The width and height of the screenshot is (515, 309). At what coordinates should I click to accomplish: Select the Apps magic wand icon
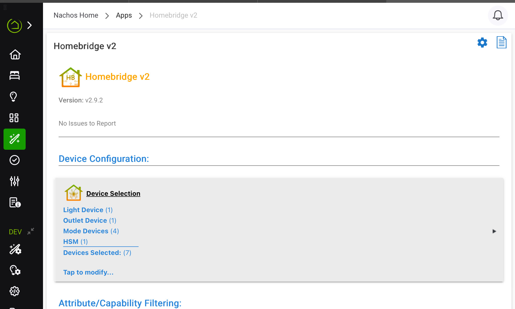(15, 139)
